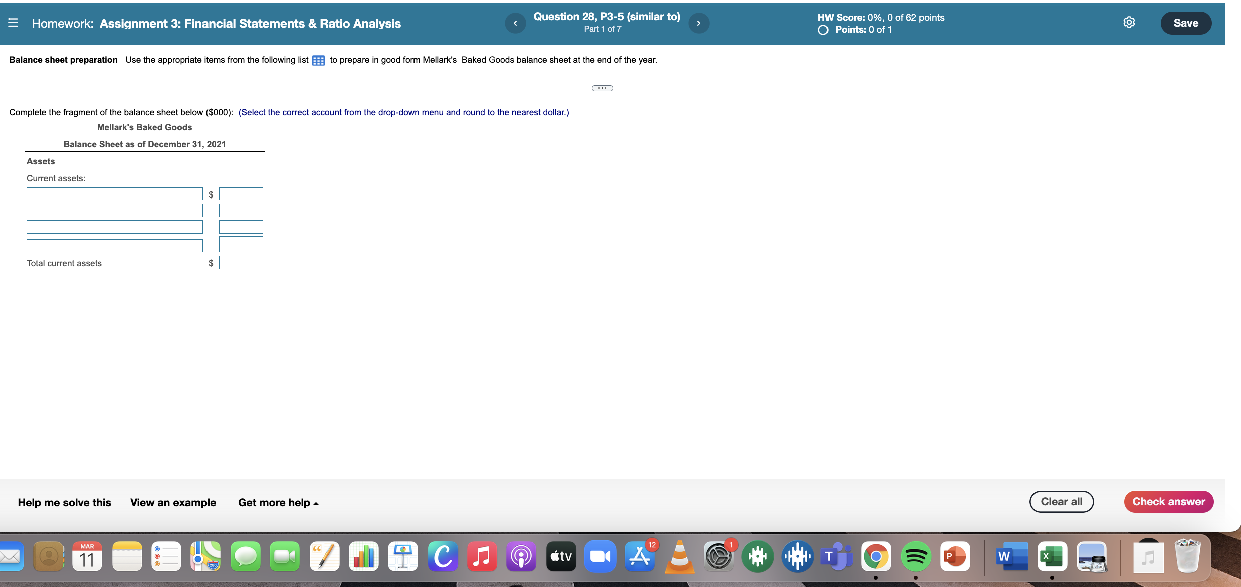Viewport: 1241px width, 587px height.
Task: Click the Clear all button
Action: [1061, 501]
